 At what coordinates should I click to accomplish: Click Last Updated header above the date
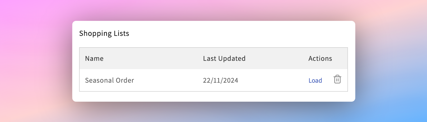(x=224, y=58)
